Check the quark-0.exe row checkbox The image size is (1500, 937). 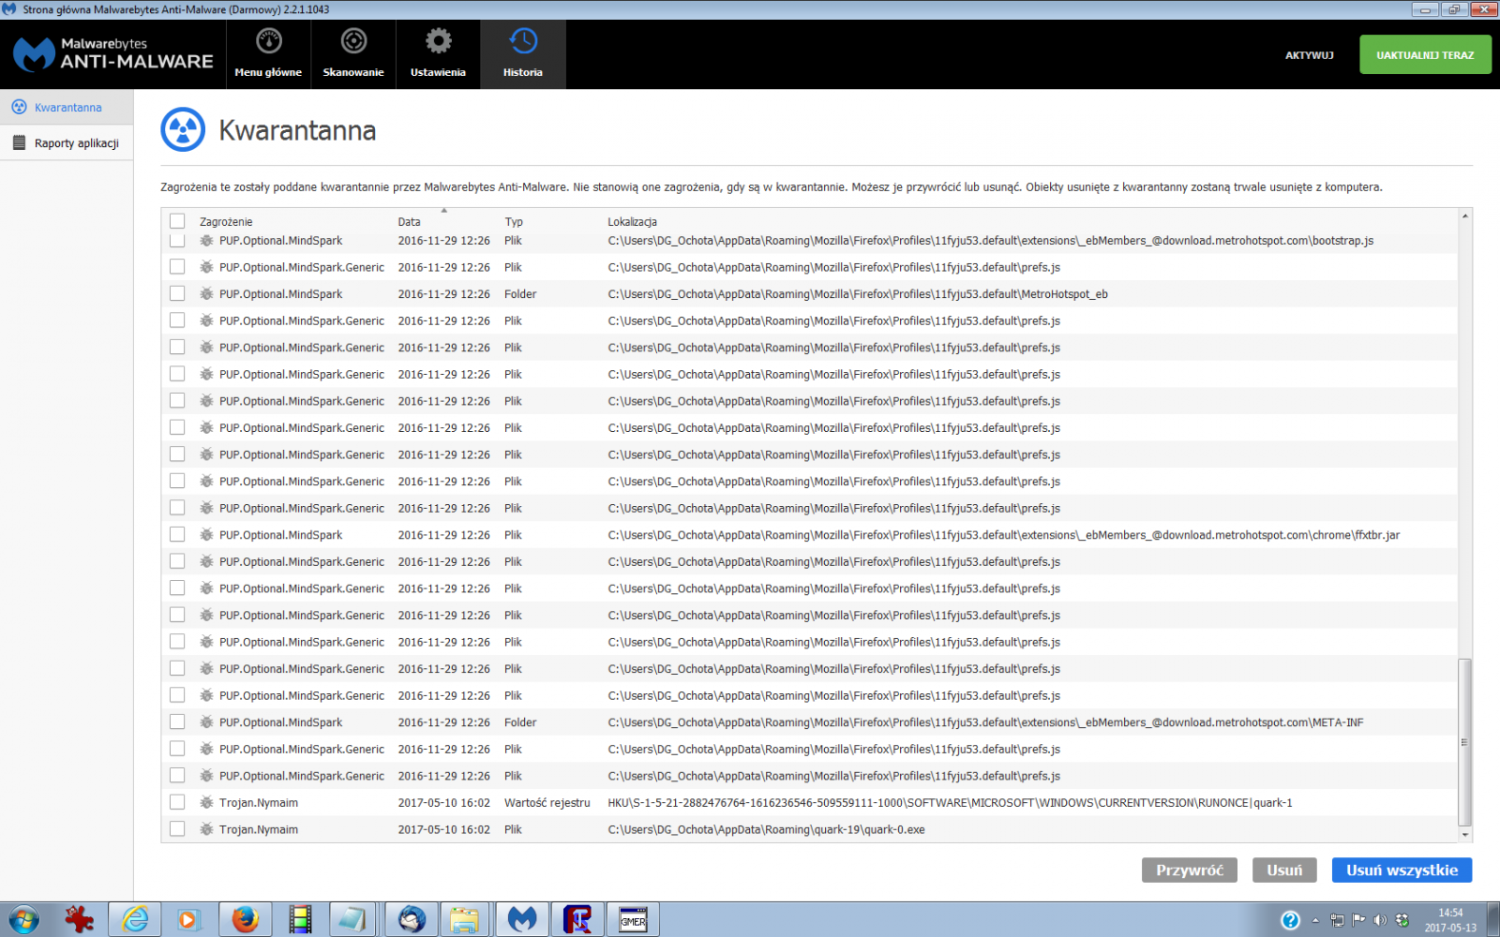pos(177,828)
